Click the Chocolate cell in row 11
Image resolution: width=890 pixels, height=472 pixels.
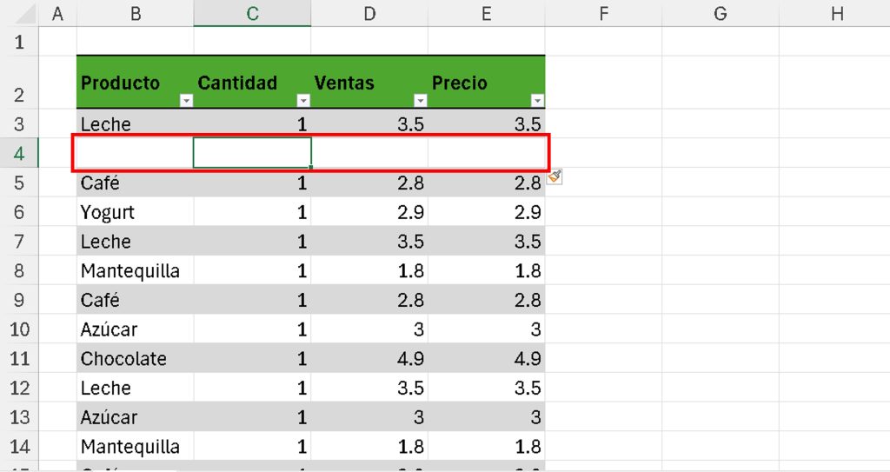(x=123, y=358)
